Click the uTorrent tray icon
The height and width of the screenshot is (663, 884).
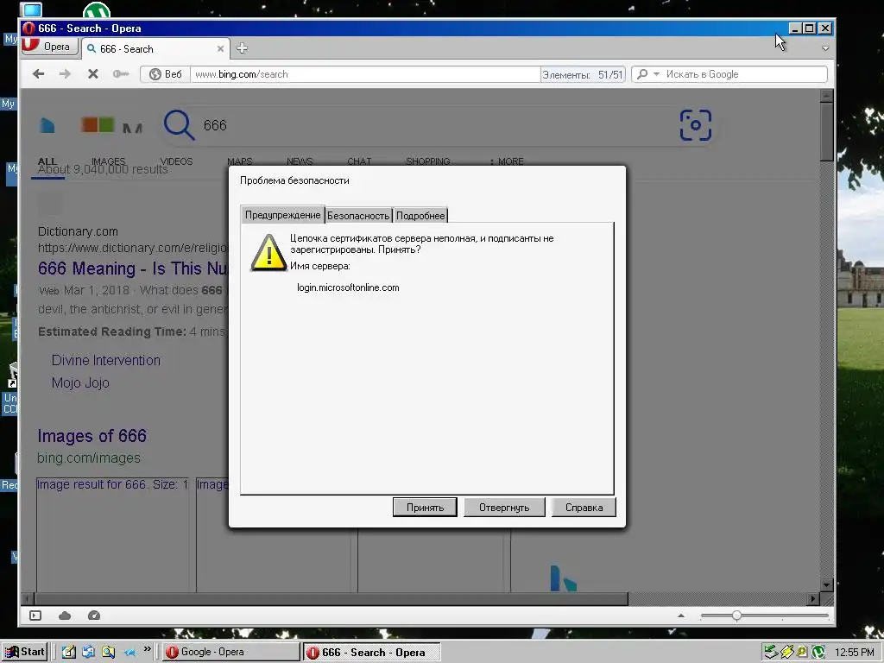tap(818, 653)
